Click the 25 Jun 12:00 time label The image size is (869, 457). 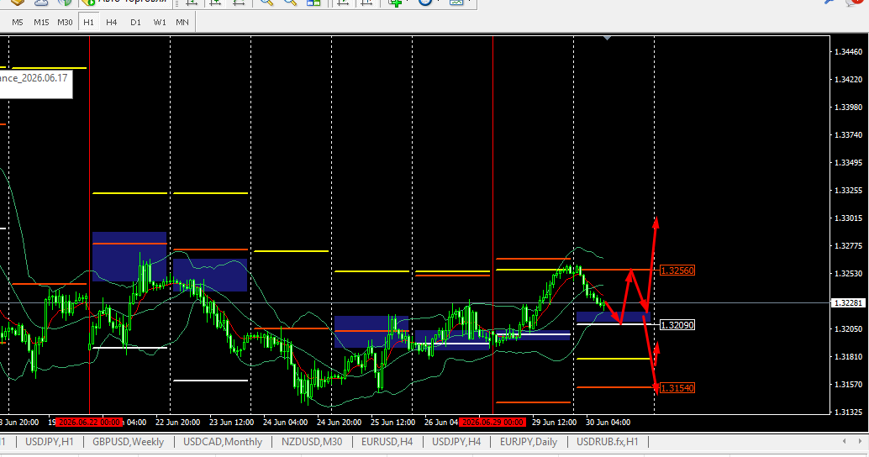pos(393,422)
